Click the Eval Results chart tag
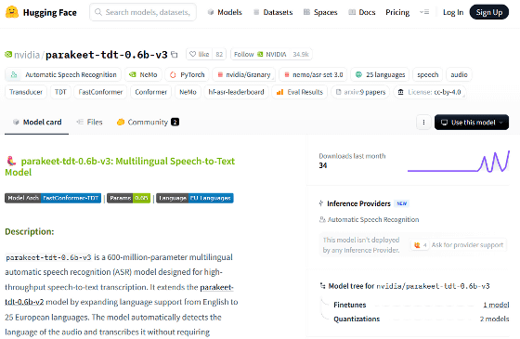Image resolution: width=520 pixels, height=339 pixels. click(299, 92)
